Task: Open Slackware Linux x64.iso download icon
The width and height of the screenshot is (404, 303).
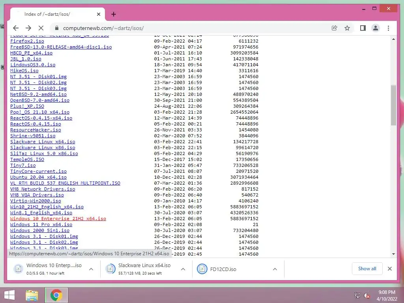Action: [110, 269]
